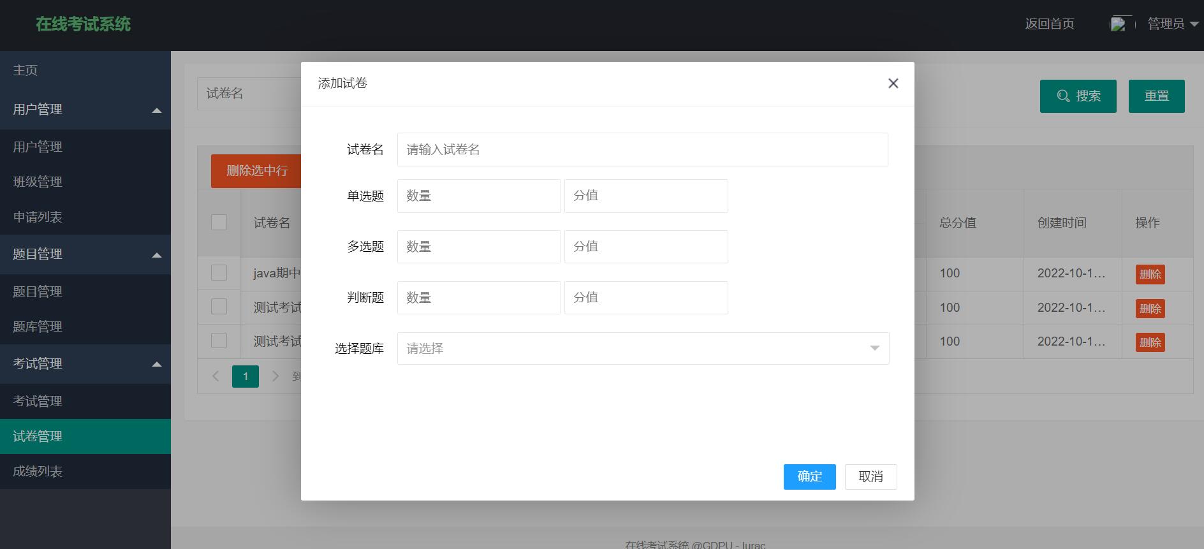Open the 管理员 dropdown menu
The width and height of the screenshot is (1204, 549).
point(1172,24)
